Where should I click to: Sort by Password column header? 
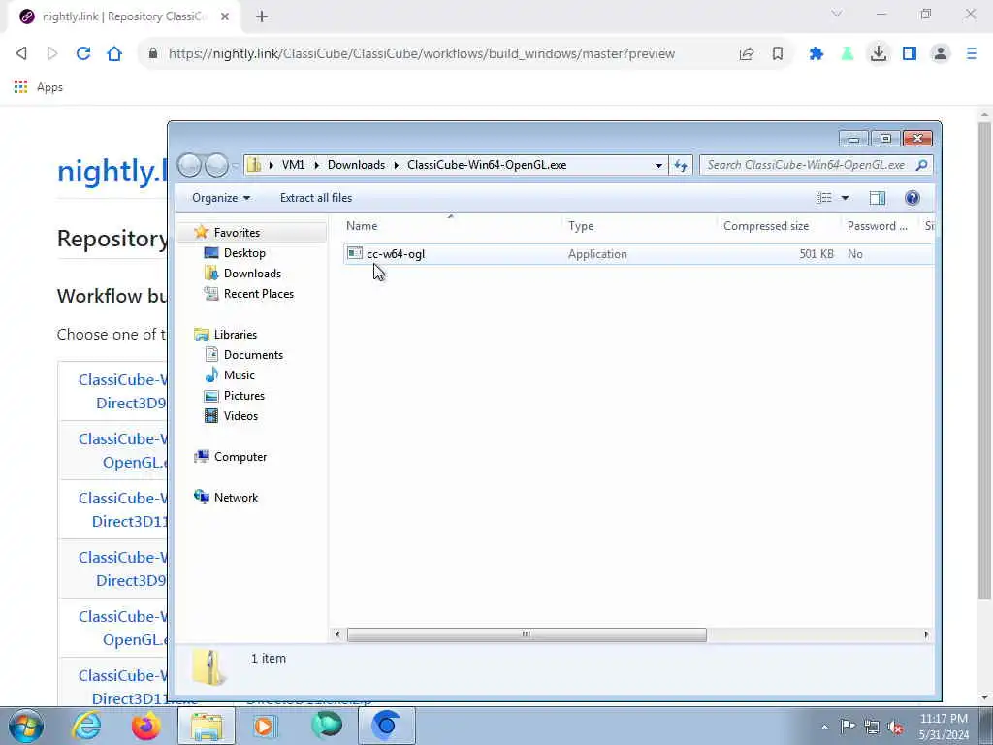click(879, 225)
